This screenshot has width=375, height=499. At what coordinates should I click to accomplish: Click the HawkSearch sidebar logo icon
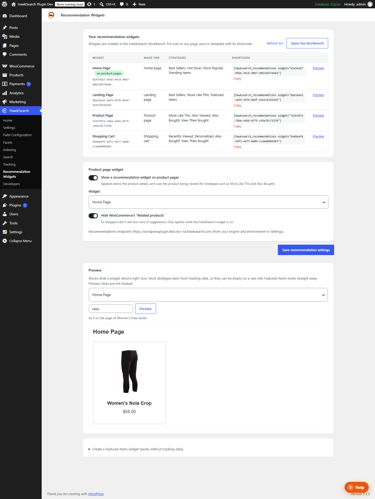pos(5,111)
